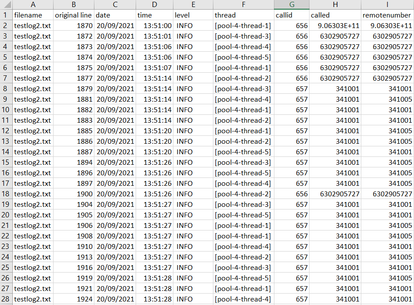
Task: Click the 'time' header cell
Action: click(x=155, y=15)
